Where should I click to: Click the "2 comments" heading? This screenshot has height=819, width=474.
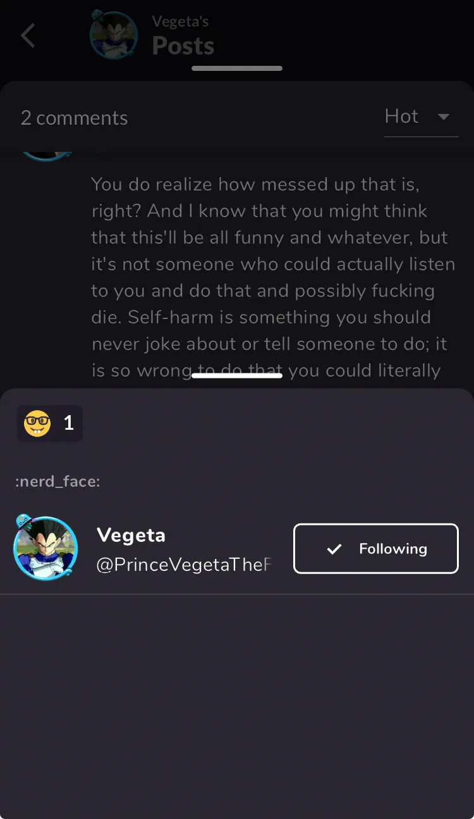tap(75, 118)
